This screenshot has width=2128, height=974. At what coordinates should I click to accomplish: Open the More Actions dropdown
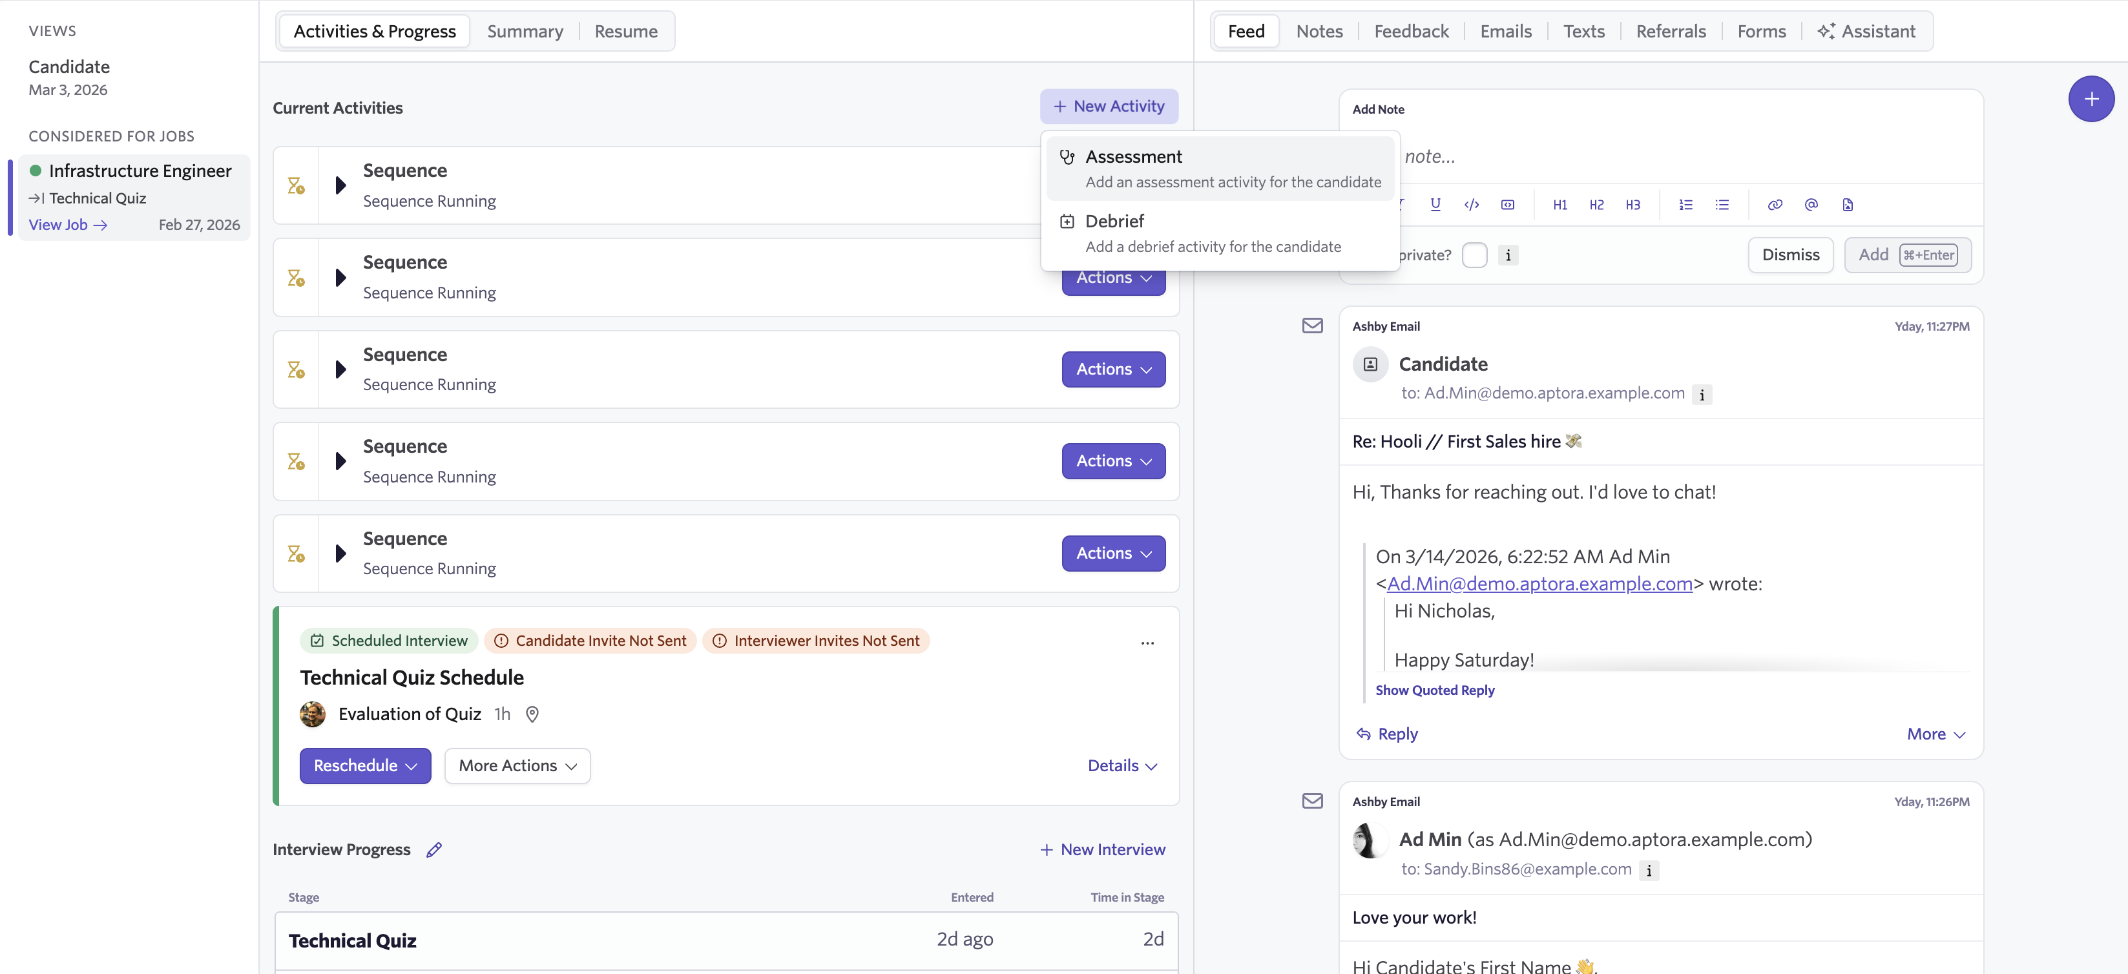tap(517, 766)
